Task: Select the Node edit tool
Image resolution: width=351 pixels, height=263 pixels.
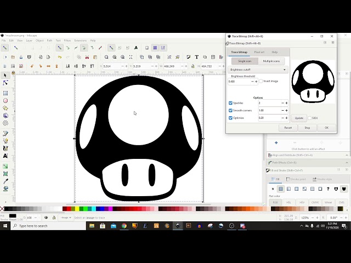Action: [x=5, y=83]
